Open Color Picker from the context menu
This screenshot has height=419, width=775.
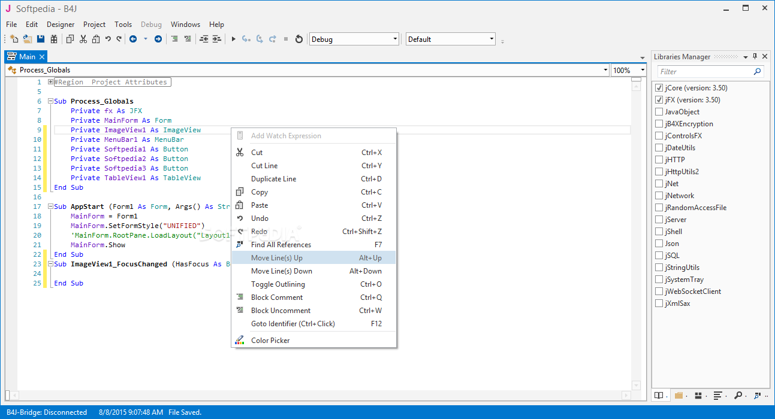click(270, 341)
